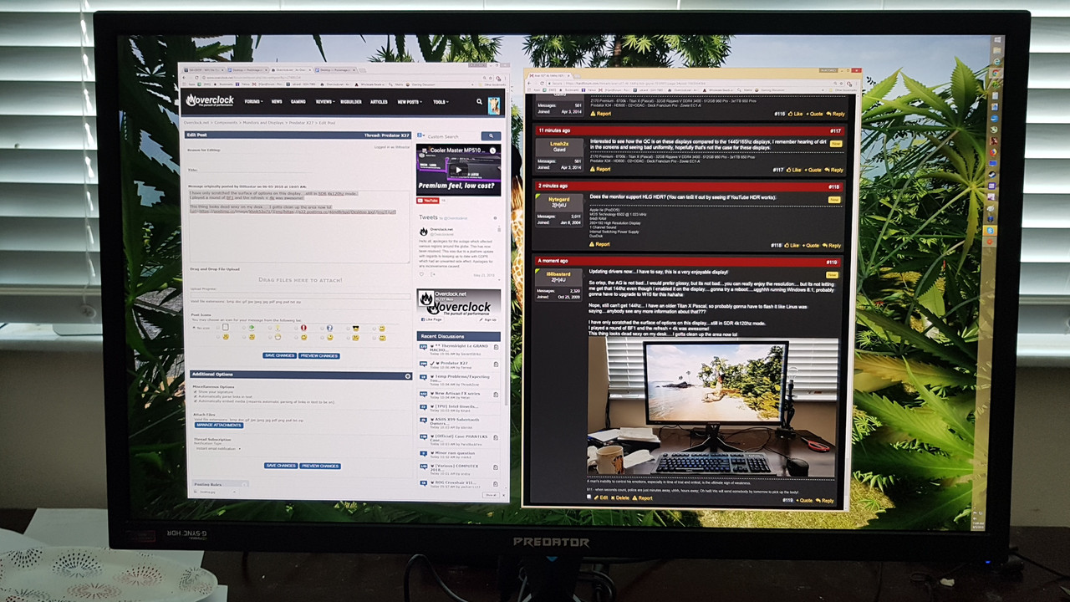The width and height of the screenshot is (1070, 602).
Task: Open the Forums menu item
Action: click(x=254, y=102)
